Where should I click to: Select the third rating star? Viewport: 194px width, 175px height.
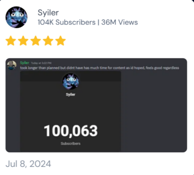(x=36, y=41)
